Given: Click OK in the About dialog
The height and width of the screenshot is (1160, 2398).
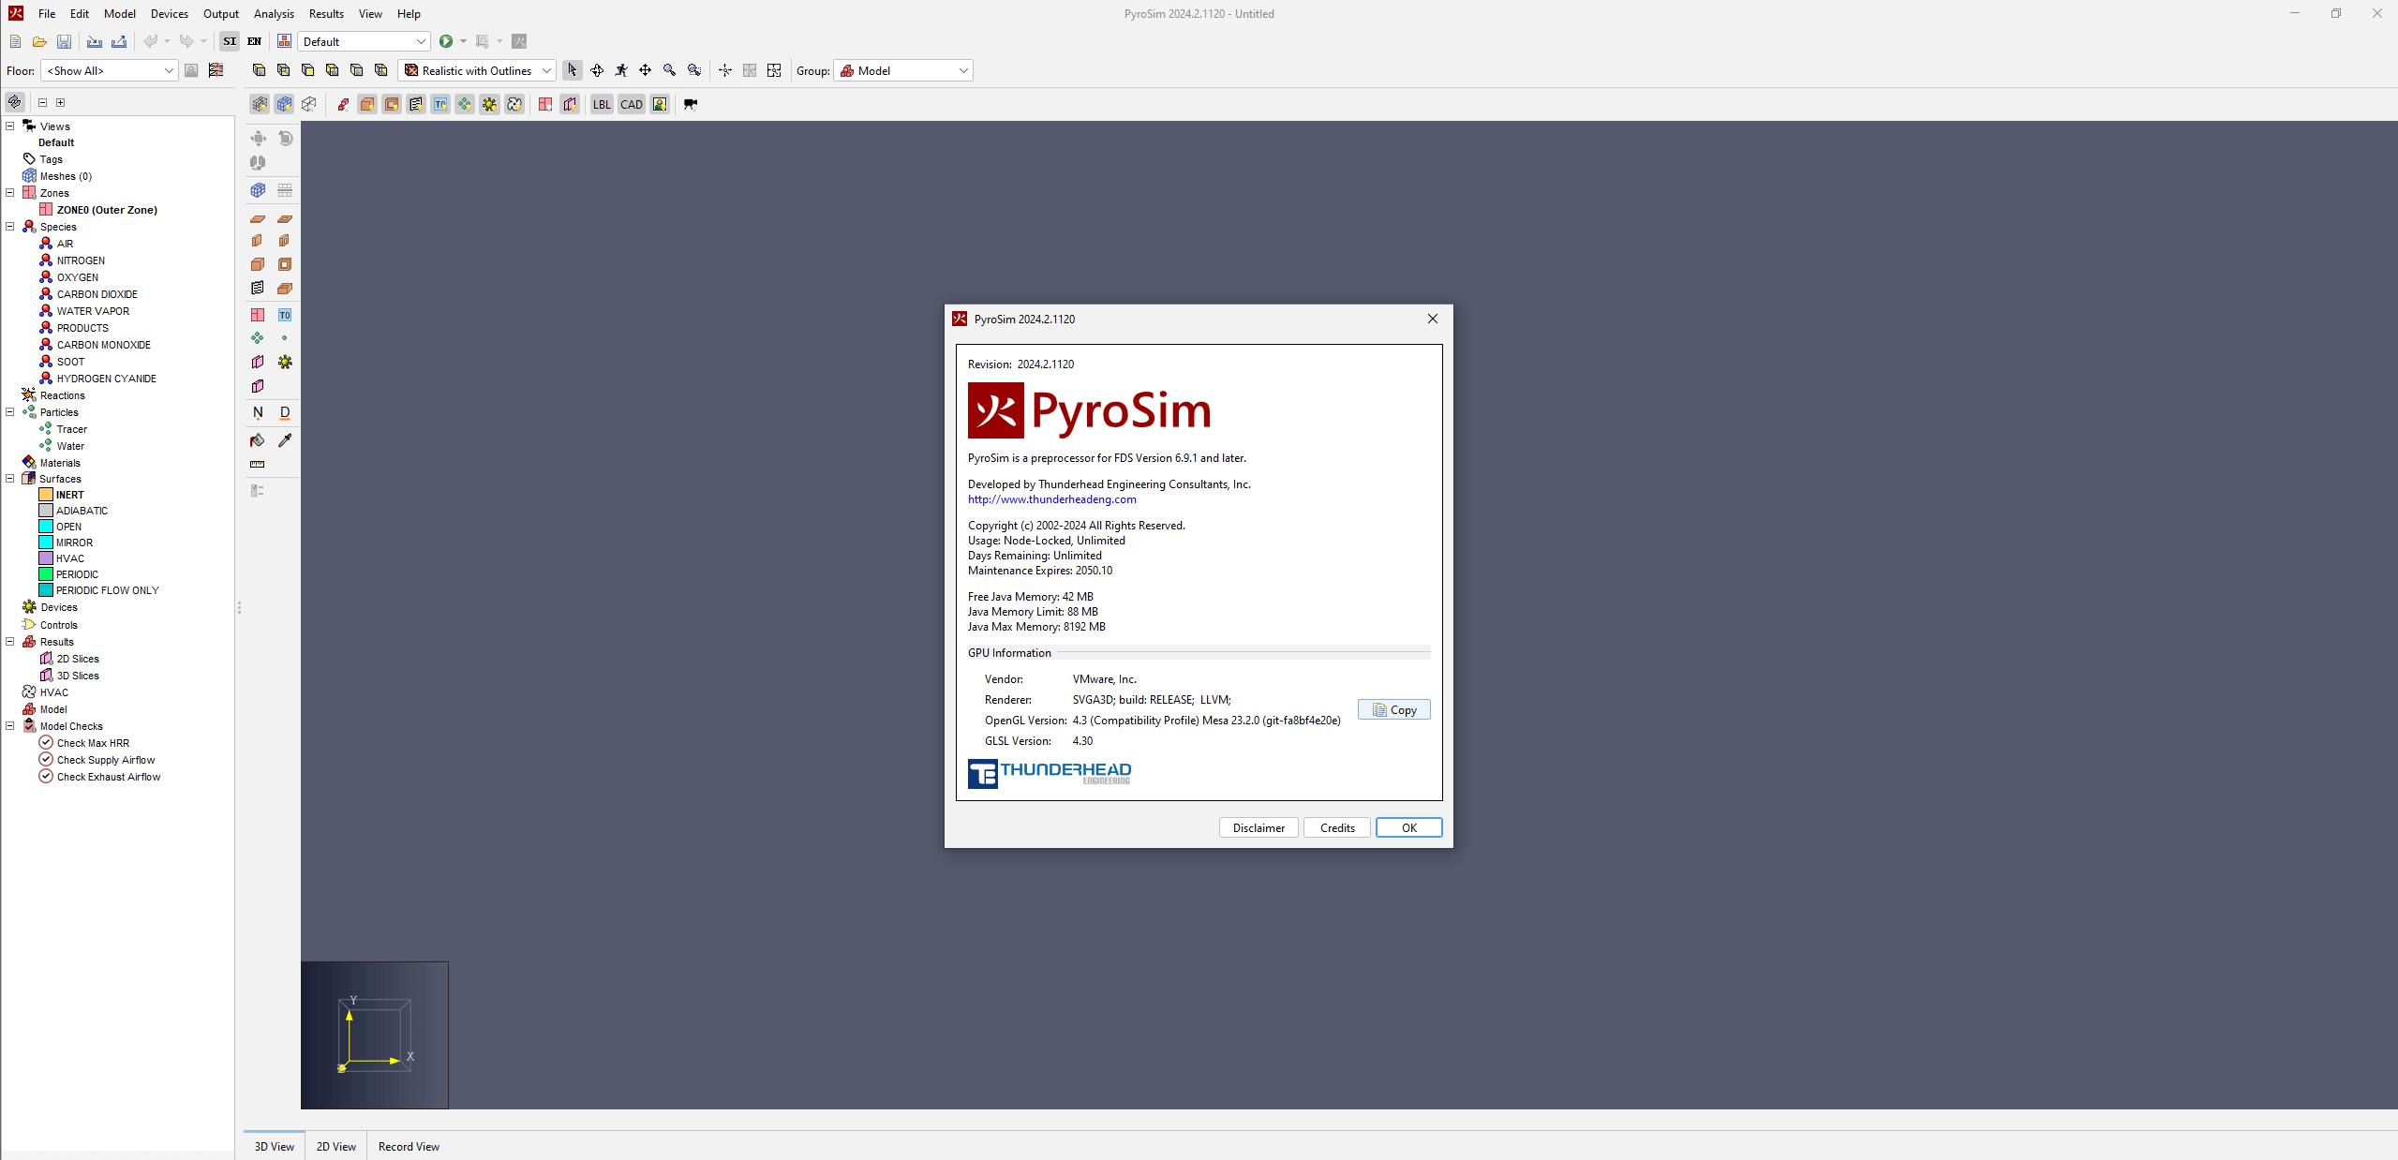Looking at the screenshot, I should 1408,827.
